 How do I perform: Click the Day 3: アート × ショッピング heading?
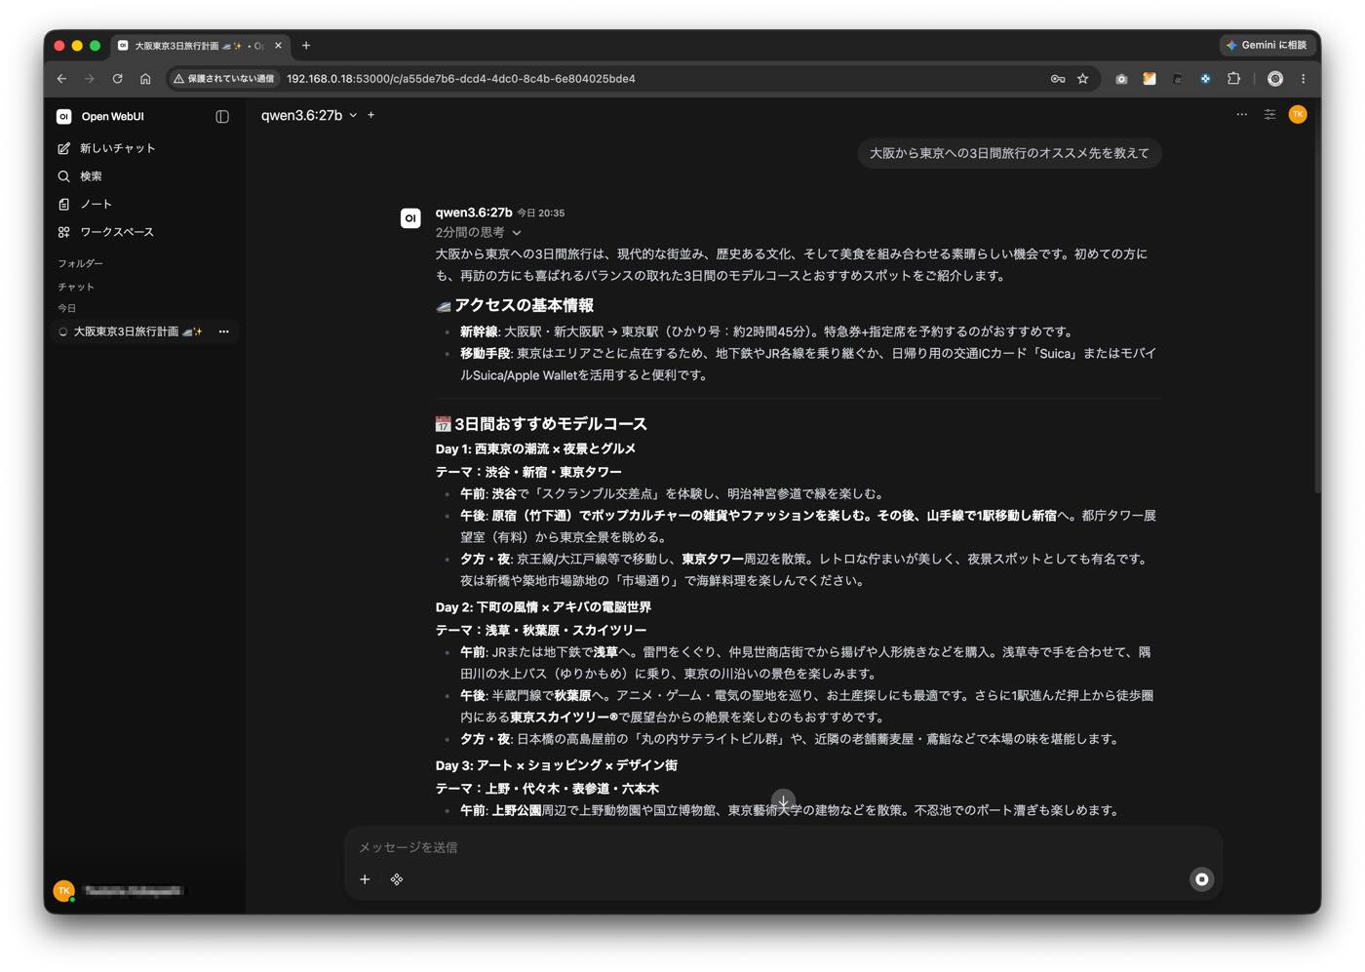[x=557, y=765]
